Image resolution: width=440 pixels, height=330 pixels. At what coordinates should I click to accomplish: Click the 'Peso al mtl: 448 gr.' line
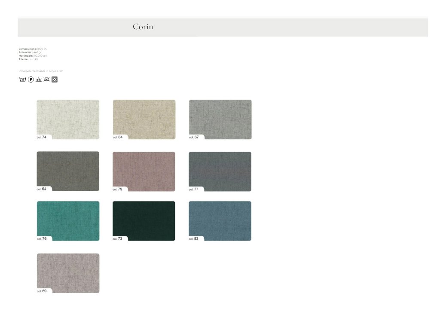(x=30, y=52)
